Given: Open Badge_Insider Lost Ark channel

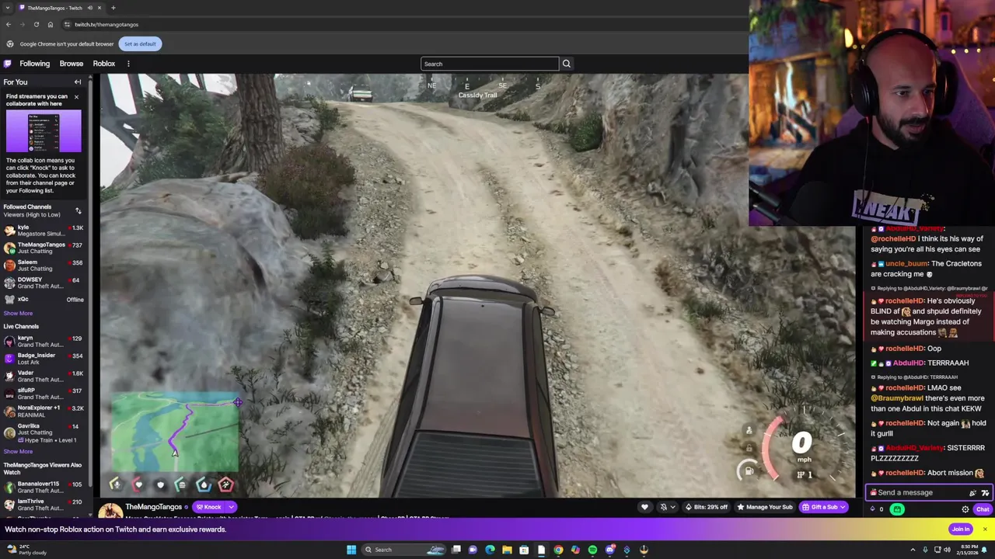Looking at the screenshot, I should 43,359.
